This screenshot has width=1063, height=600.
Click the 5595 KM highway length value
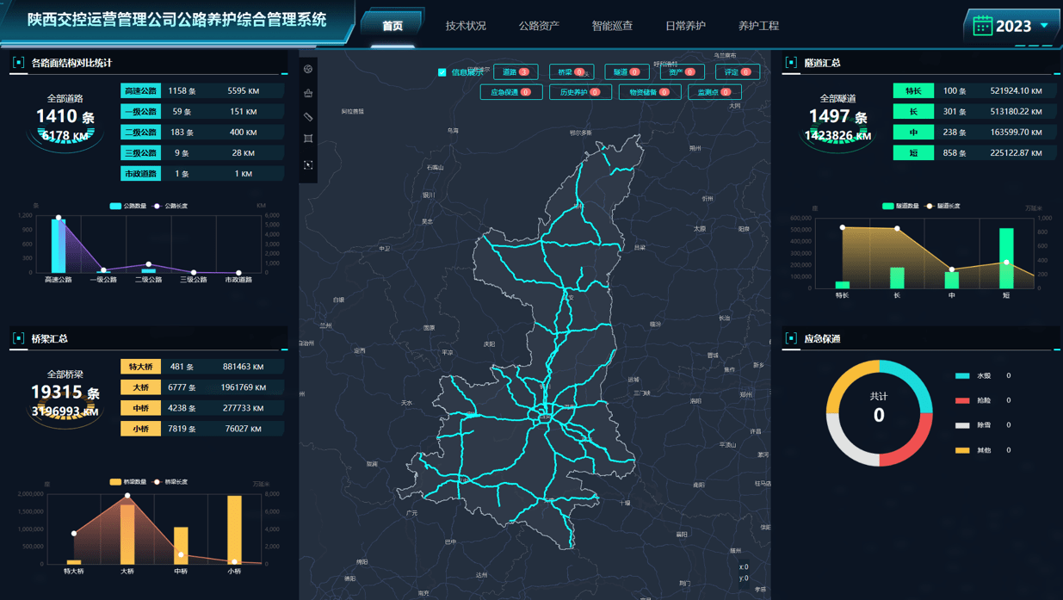tap(243, 90)
